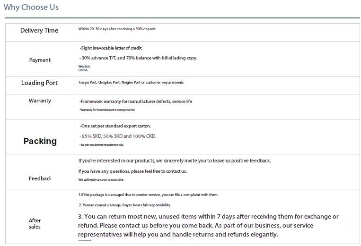Click the standard export carton line
Viewport: 361px width, 246px height.
(x=115, y=126)
